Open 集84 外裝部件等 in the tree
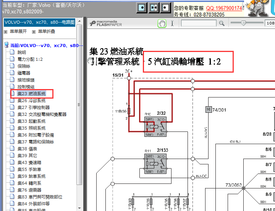 tap(34, 204)
